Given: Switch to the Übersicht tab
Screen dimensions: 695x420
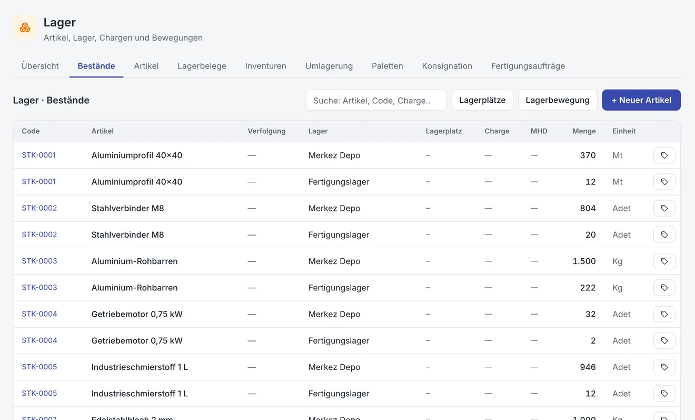Looking at the screenshot, I should pos(40,66).
